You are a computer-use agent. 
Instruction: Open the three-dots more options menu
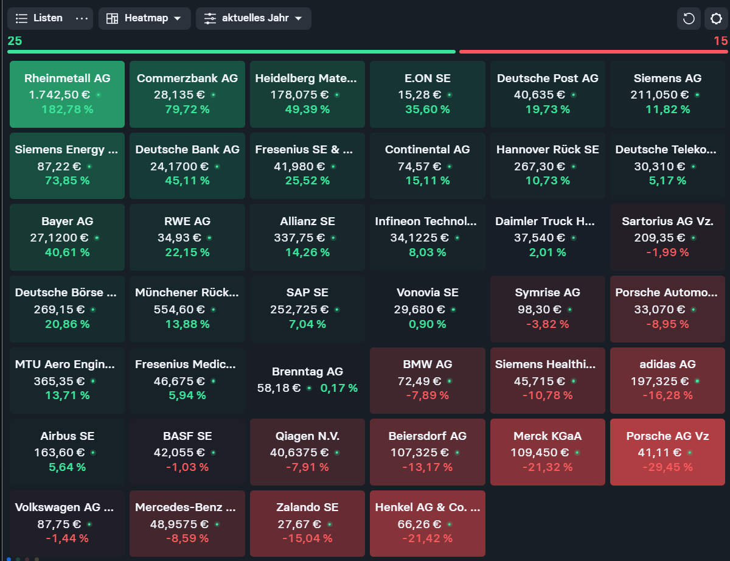(x=82, y=18)
